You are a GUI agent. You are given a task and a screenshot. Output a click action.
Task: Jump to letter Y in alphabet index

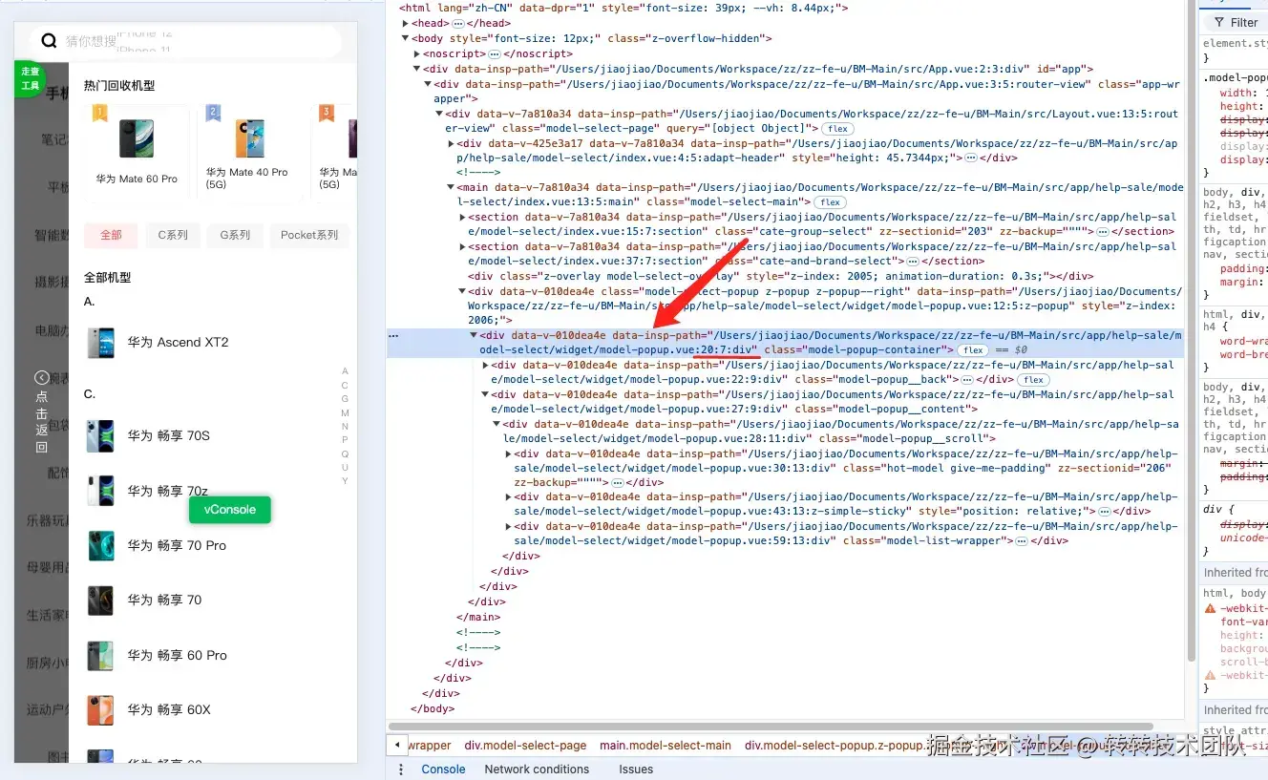point(345,481)
